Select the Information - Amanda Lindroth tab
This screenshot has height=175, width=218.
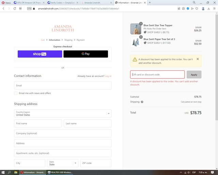pyautogui.click(x=130, y=3)
